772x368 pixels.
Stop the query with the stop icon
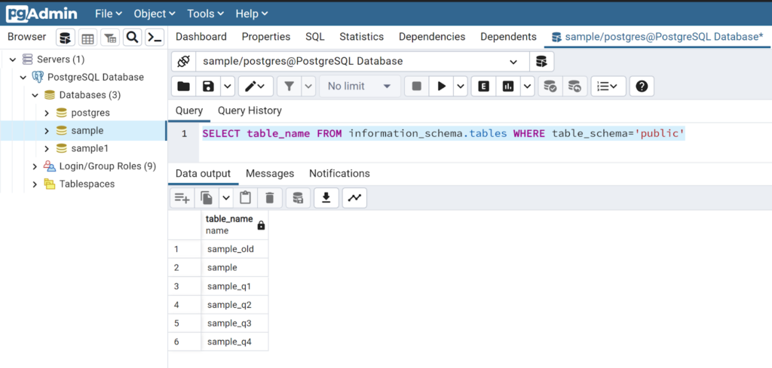(416, 87)
